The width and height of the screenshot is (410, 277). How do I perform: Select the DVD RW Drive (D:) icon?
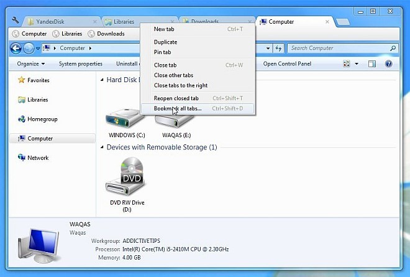[x=127, y=176]
